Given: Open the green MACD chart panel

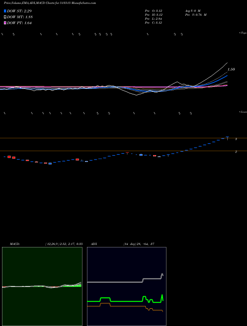Looking at the screenshot, I should tap(42, 286).
